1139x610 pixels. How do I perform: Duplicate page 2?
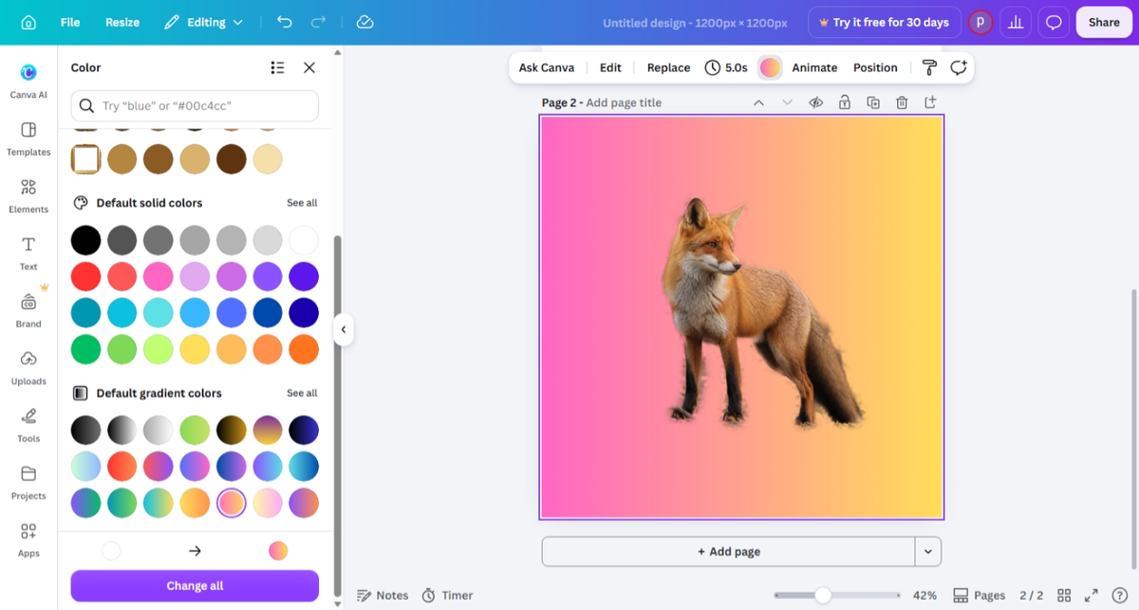click(x=873, y=102)
